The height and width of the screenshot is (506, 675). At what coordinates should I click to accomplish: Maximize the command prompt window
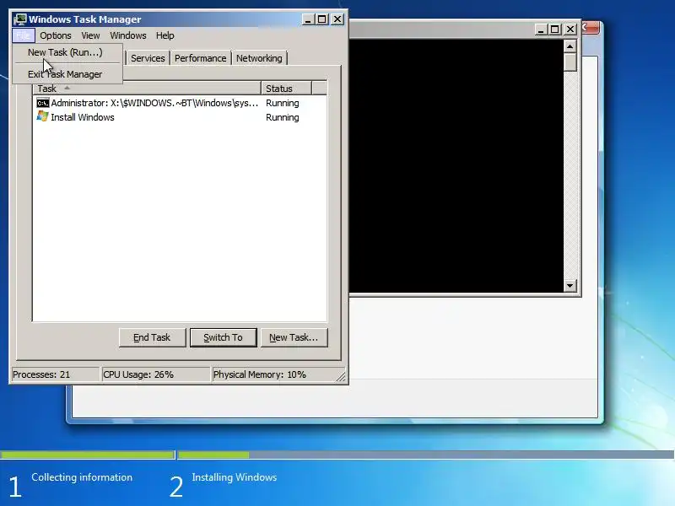[x=555, y=30]
